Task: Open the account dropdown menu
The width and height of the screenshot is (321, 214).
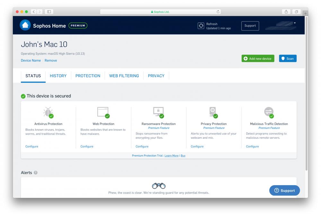Action: pyautogui.click(x=295, y=23)
